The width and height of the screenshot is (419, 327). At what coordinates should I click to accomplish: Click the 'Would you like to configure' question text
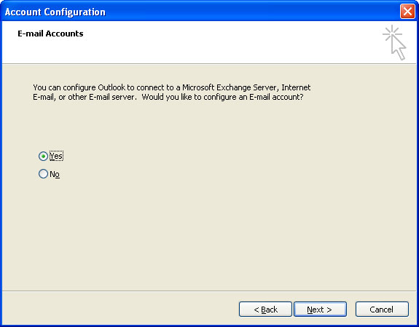click(x=222, y=97)
